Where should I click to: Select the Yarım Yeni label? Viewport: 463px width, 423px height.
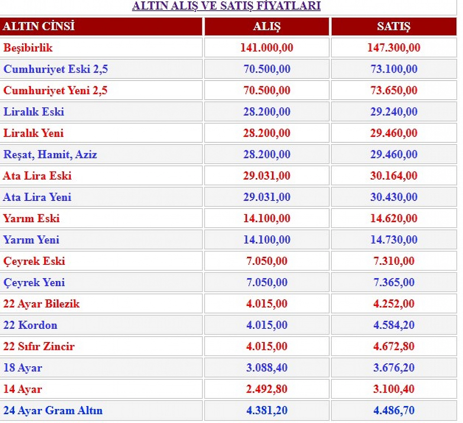tap(31, 239)
